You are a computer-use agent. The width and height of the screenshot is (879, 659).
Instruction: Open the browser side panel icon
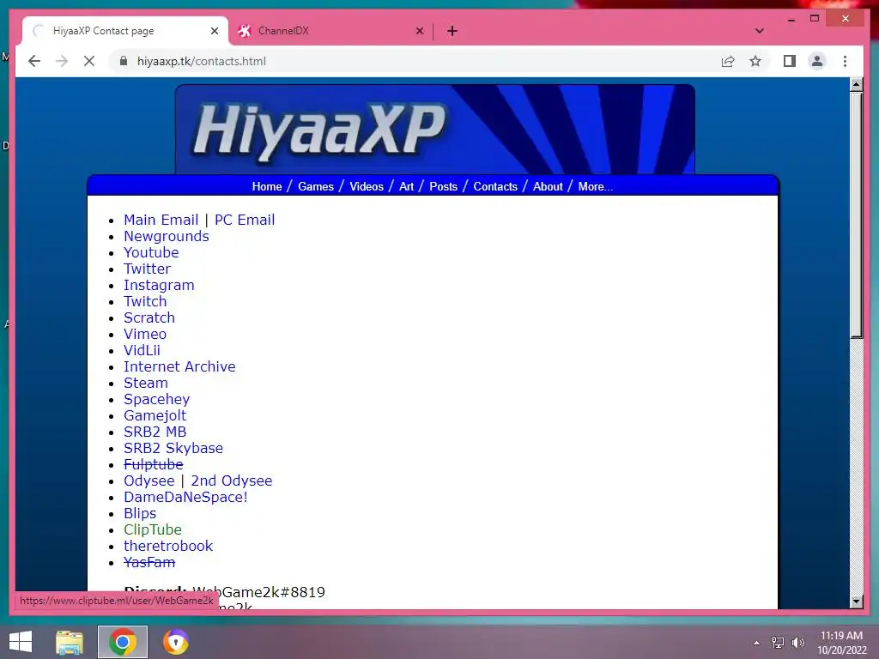790,61
